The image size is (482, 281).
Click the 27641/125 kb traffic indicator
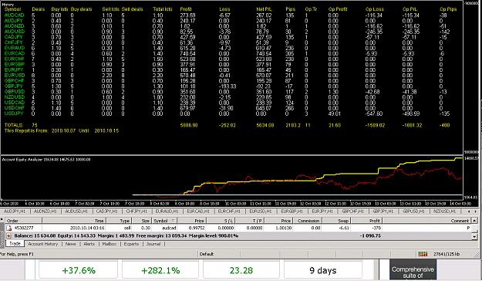click(447, 254)
